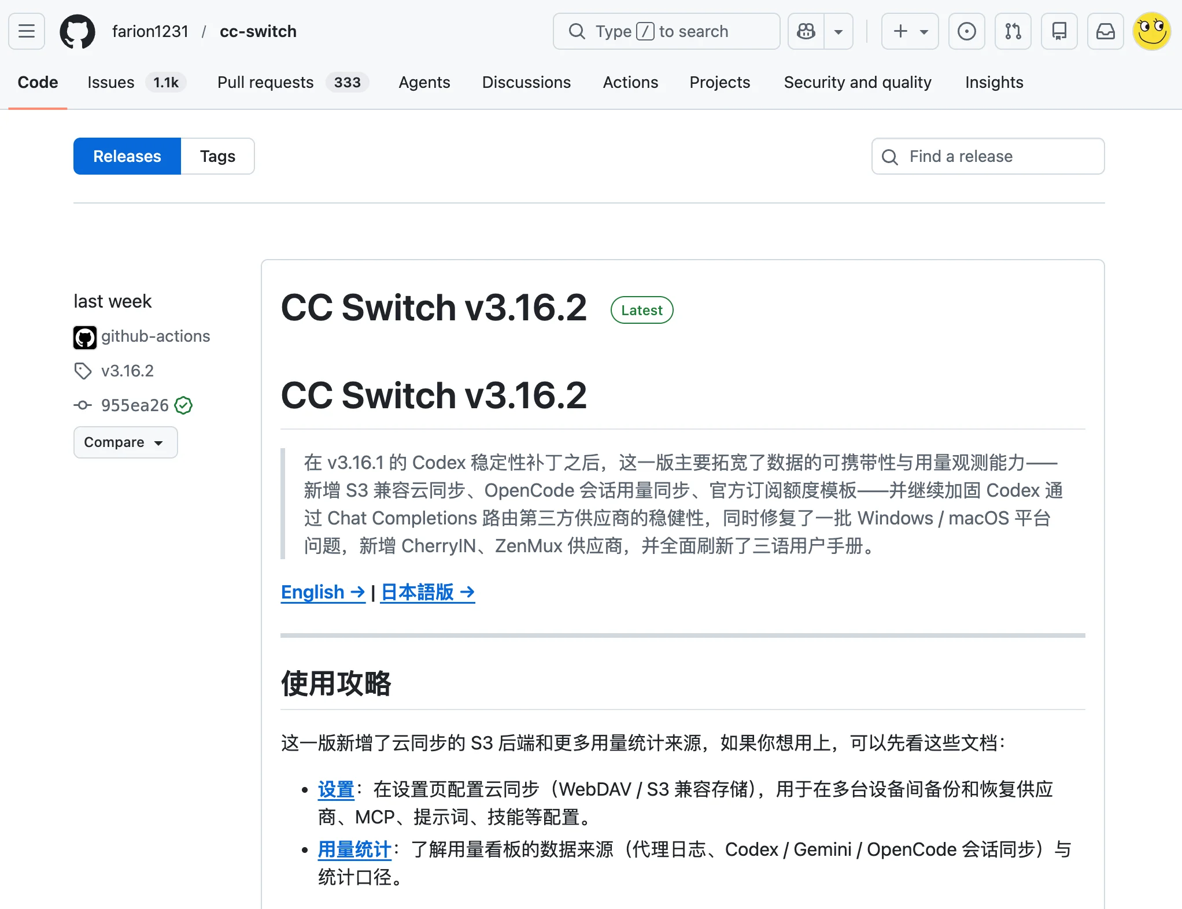
Task: Click the Latest release badge
Action: click(x=642, y=310)
